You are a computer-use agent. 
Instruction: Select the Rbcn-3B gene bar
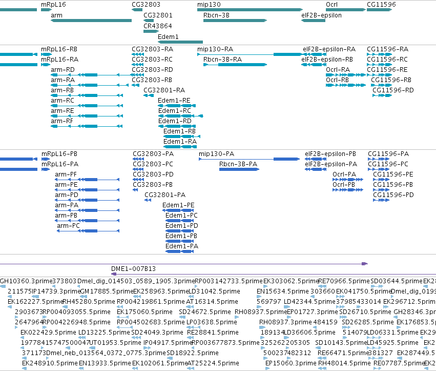[235, 21]
